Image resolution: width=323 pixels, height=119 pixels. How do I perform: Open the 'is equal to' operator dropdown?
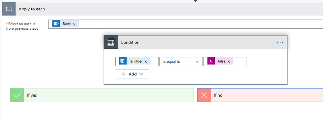coord(181,62)
